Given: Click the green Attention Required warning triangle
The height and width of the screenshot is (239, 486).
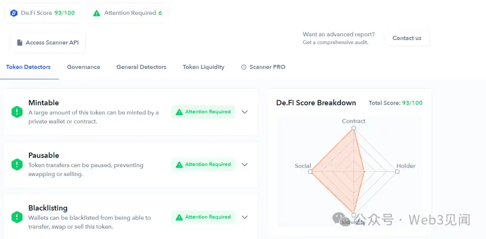Looking at the screenshot, I should (97, 13).
